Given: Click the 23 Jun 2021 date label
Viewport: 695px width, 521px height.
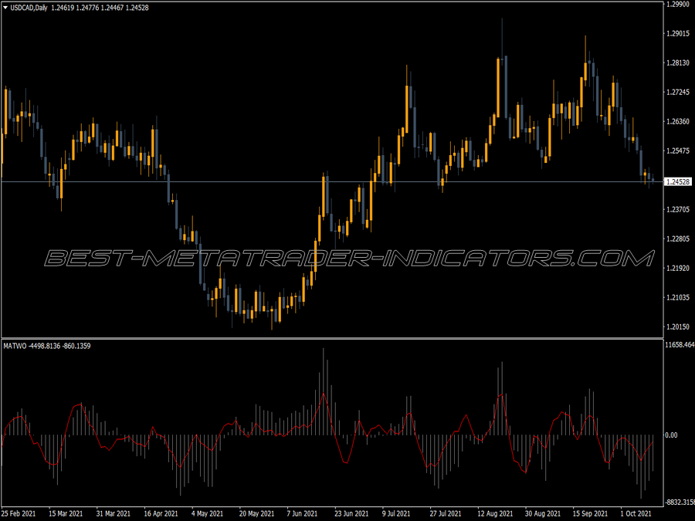Looking at the screenshot, I should (351, 513).
